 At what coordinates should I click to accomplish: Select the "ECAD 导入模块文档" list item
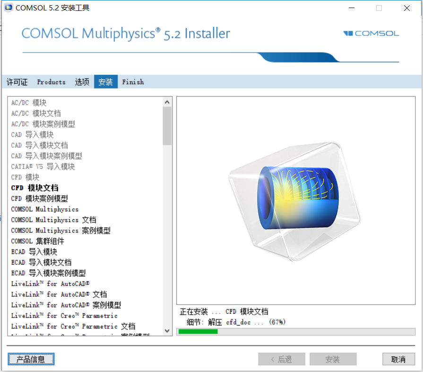41,262
